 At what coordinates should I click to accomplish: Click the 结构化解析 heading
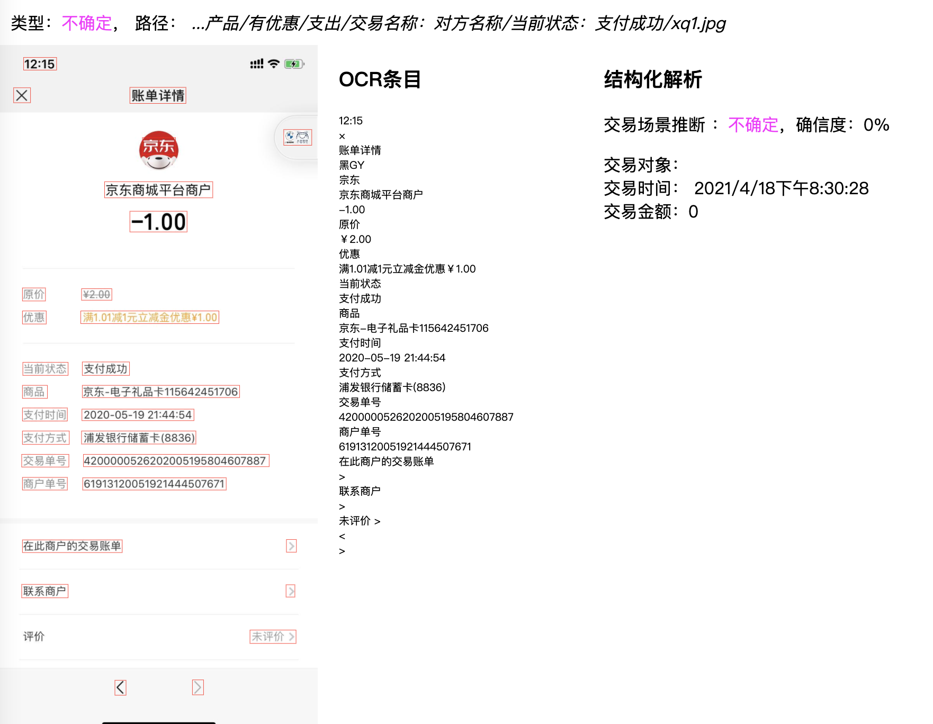(653, 79)
